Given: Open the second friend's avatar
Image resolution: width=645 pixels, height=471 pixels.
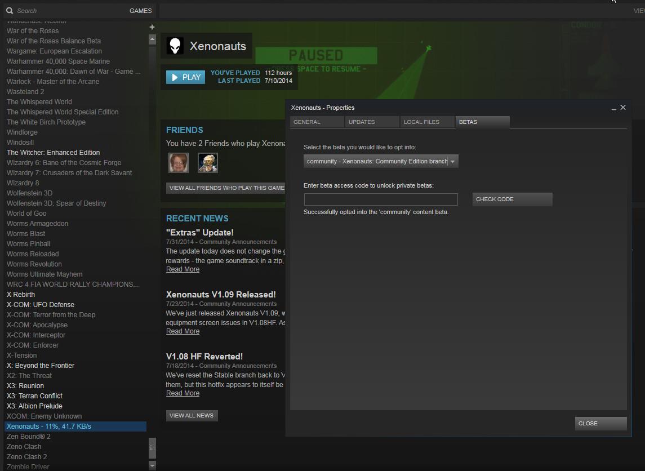Looking at the screenshot, I should [x=208, y=162].
